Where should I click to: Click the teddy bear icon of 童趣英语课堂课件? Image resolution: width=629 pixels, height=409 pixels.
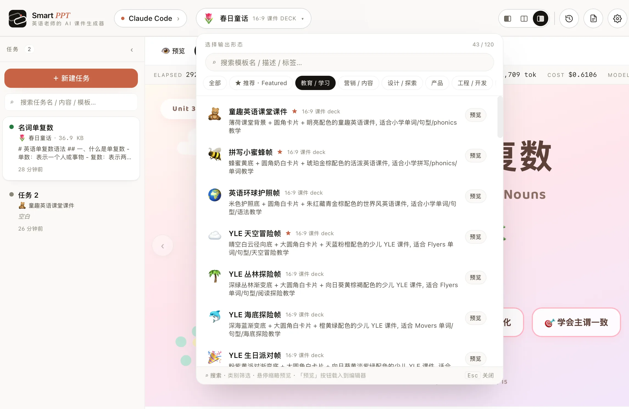coord(215,114)
